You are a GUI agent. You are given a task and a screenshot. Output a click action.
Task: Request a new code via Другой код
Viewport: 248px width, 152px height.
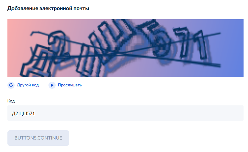[28, 85]
